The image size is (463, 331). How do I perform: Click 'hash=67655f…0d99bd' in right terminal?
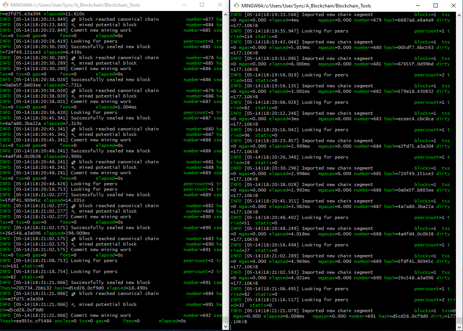409,64
